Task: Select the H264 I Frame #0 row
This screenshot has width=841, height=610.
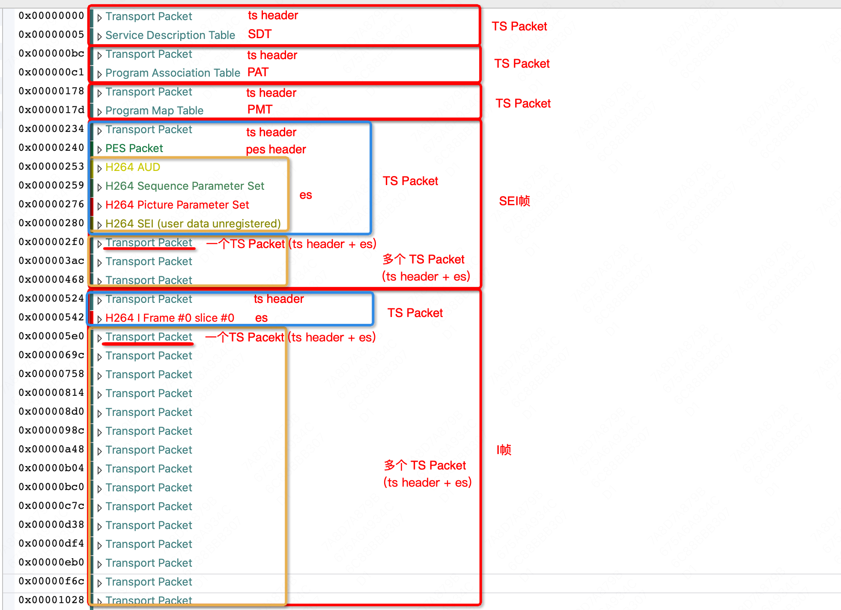Action: click(x=170, y=318)
